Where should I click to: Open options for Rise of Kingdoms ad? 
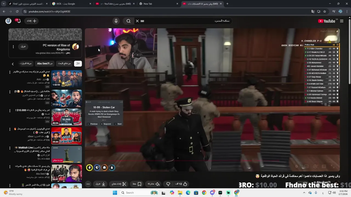point(13,47)
